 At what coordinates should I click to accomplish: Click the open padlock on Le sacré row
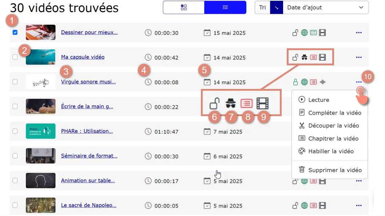295,205
